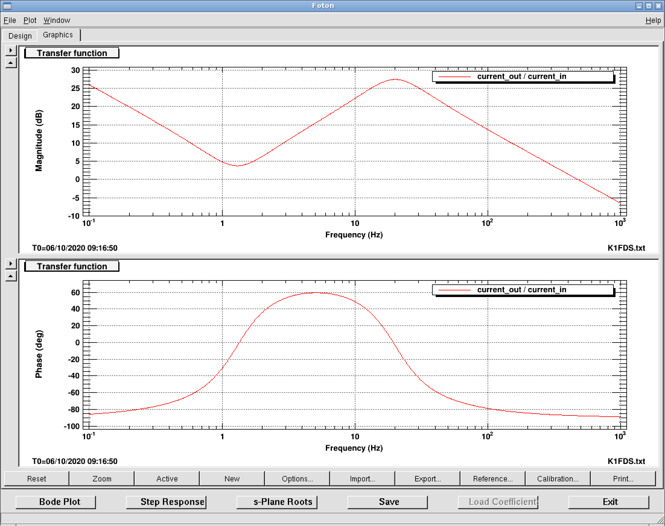This screenshot has width=665, height=526.
Task: Click the Load Coefficient button
Action: pos(498,502)
